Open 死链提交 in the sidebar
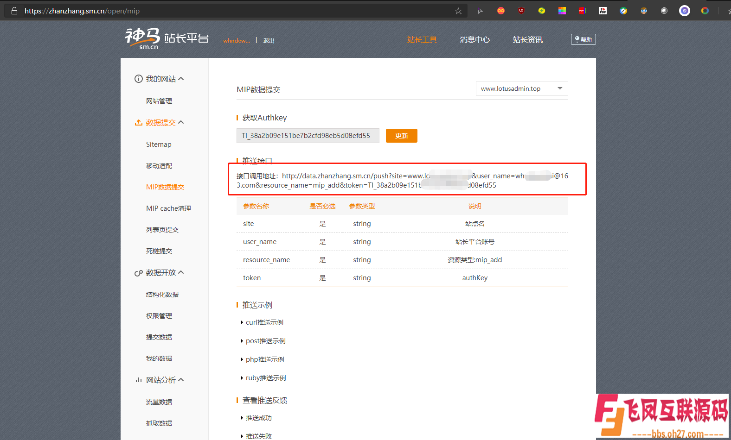This screenshot has height=440, width=731. [159, 251]
